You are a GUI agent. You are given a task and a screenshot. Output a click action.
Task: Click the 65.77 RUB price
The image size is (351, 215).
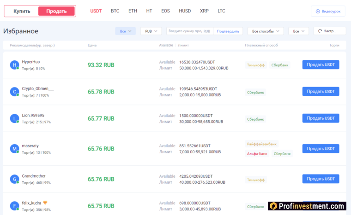click(101, 119)
